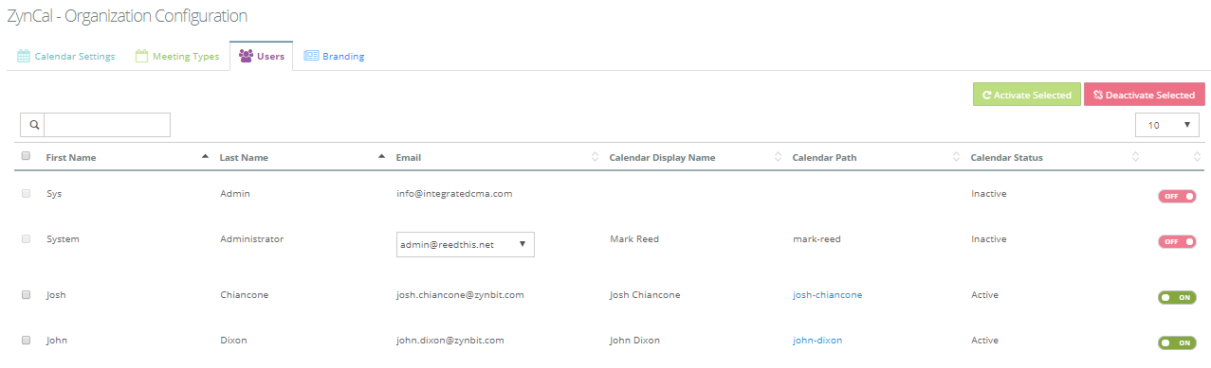The height and width of the screenshot is (368, 1211).
Task: Click the email info@integratedcma.com
Action: (x=454, y=194)
